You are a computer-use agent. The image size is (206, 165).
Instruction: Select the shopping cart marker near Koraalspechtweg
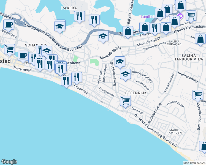198,95
